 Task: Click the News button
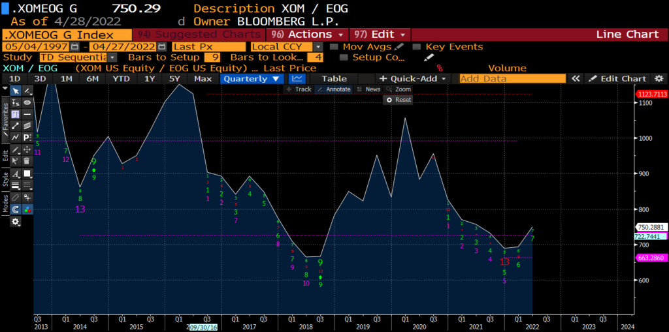tap(368, 89)
